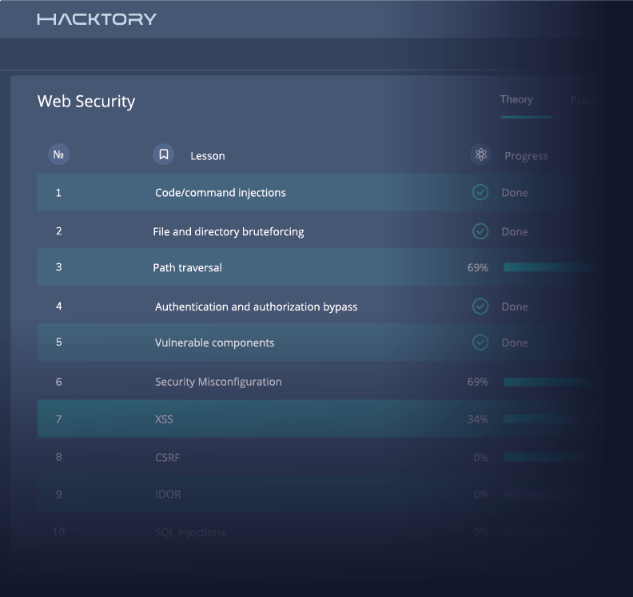Switch to the Practice tab
Viewport: 633px width, 597px height.
[x=587, y=100]
